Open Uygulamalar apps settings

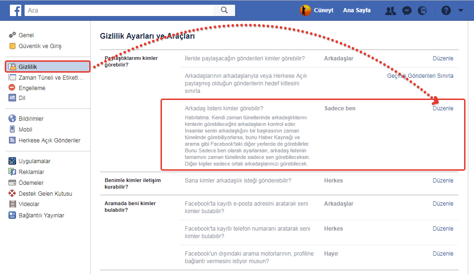[34, 161]
